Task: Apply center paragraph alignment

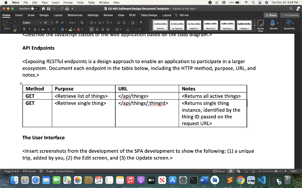Action: point(97,29)
